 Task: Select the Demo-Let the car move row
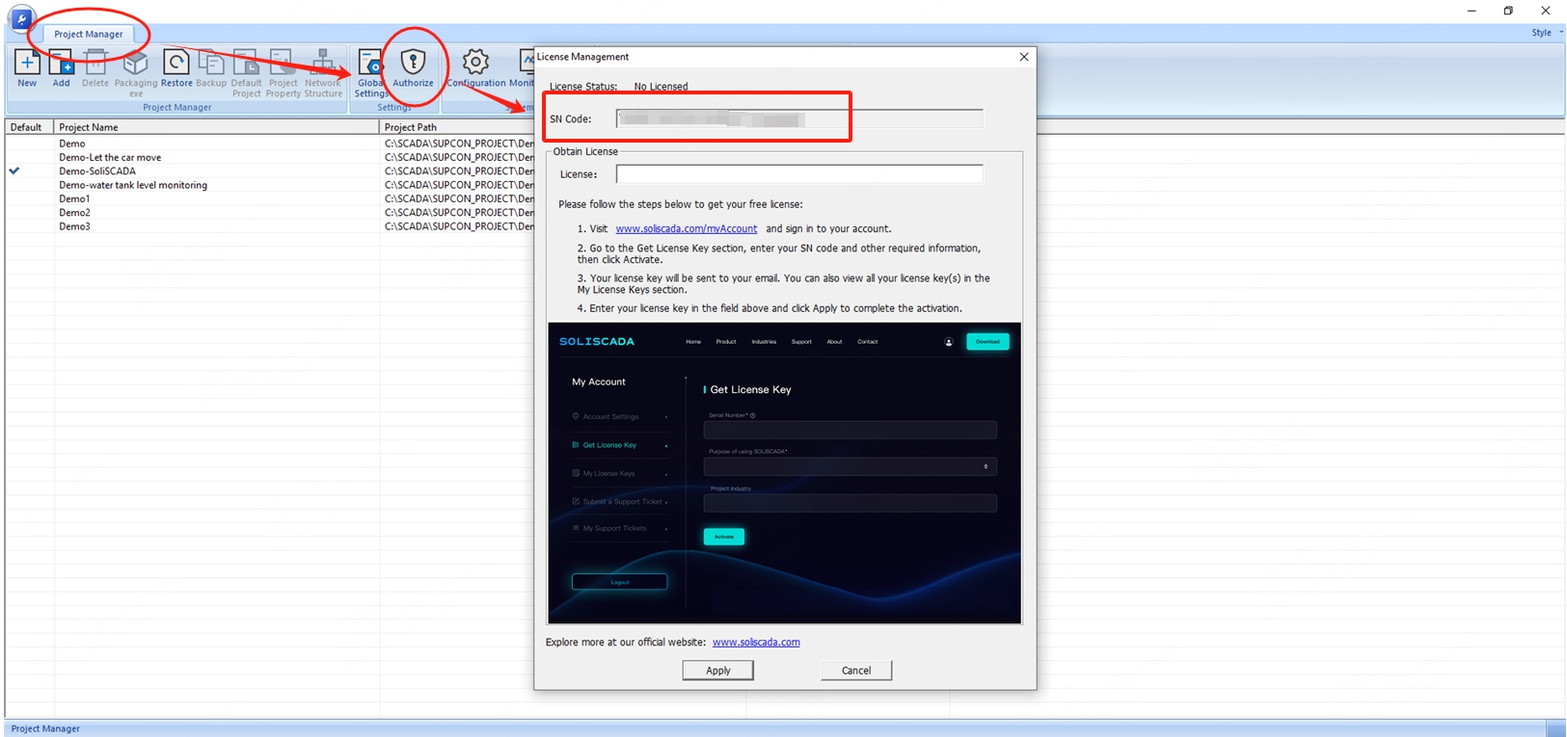coord(270,157)
